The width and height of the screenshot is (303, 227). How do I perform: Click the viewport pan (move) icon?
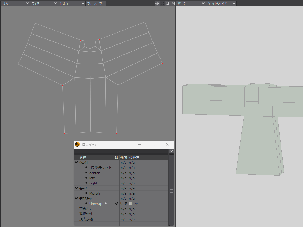pyautogui.click(x=157, y=3)
